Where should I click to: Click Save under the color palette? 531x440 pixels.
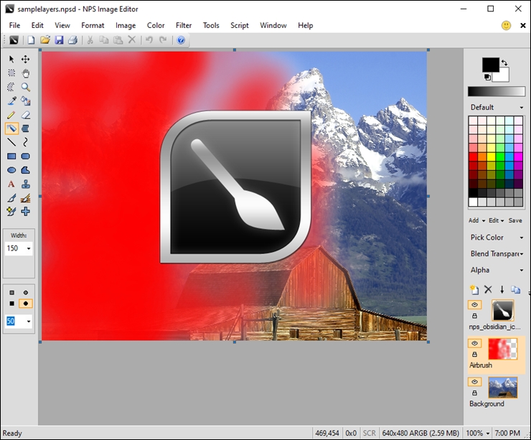pos(515,220)
